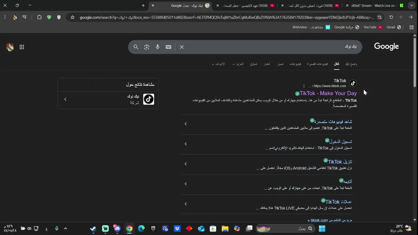
Task: Open the 'أخبار' news tab
Action: pyautogui.click(x=267, y=64)
